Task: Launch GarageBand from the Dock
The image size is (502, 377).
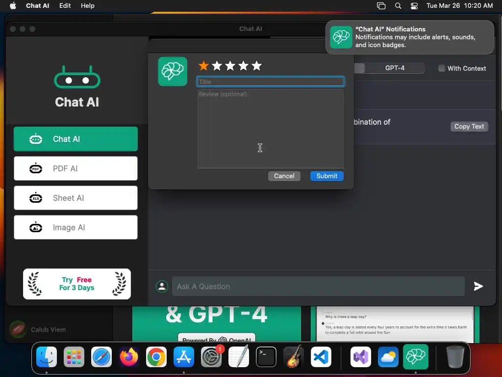Action: click(x=294, y=357)
